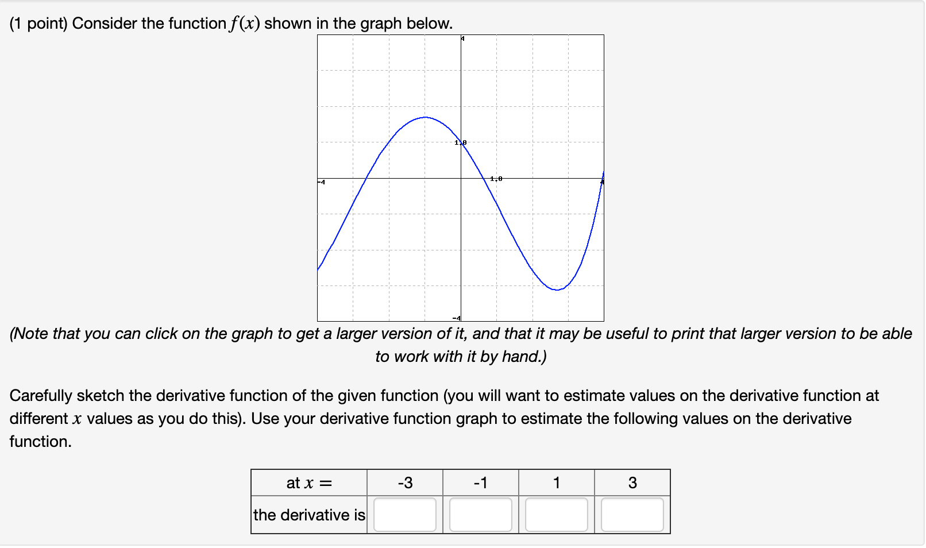926x548 pixels.
Task: Click the derivative input field under -3
Action: click(x=404, y=514)
